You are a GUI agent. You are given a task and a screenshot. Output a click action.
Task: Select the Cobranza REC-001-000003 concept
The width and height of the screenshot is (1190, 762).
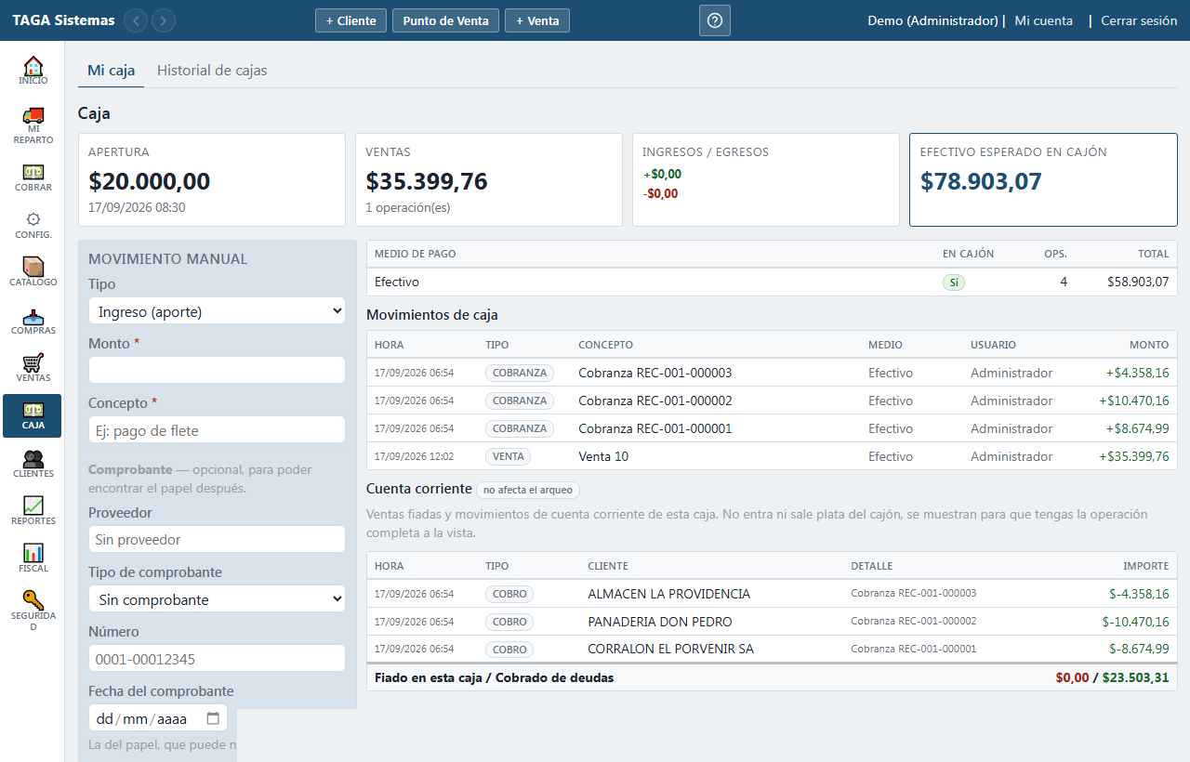[655, 373]
